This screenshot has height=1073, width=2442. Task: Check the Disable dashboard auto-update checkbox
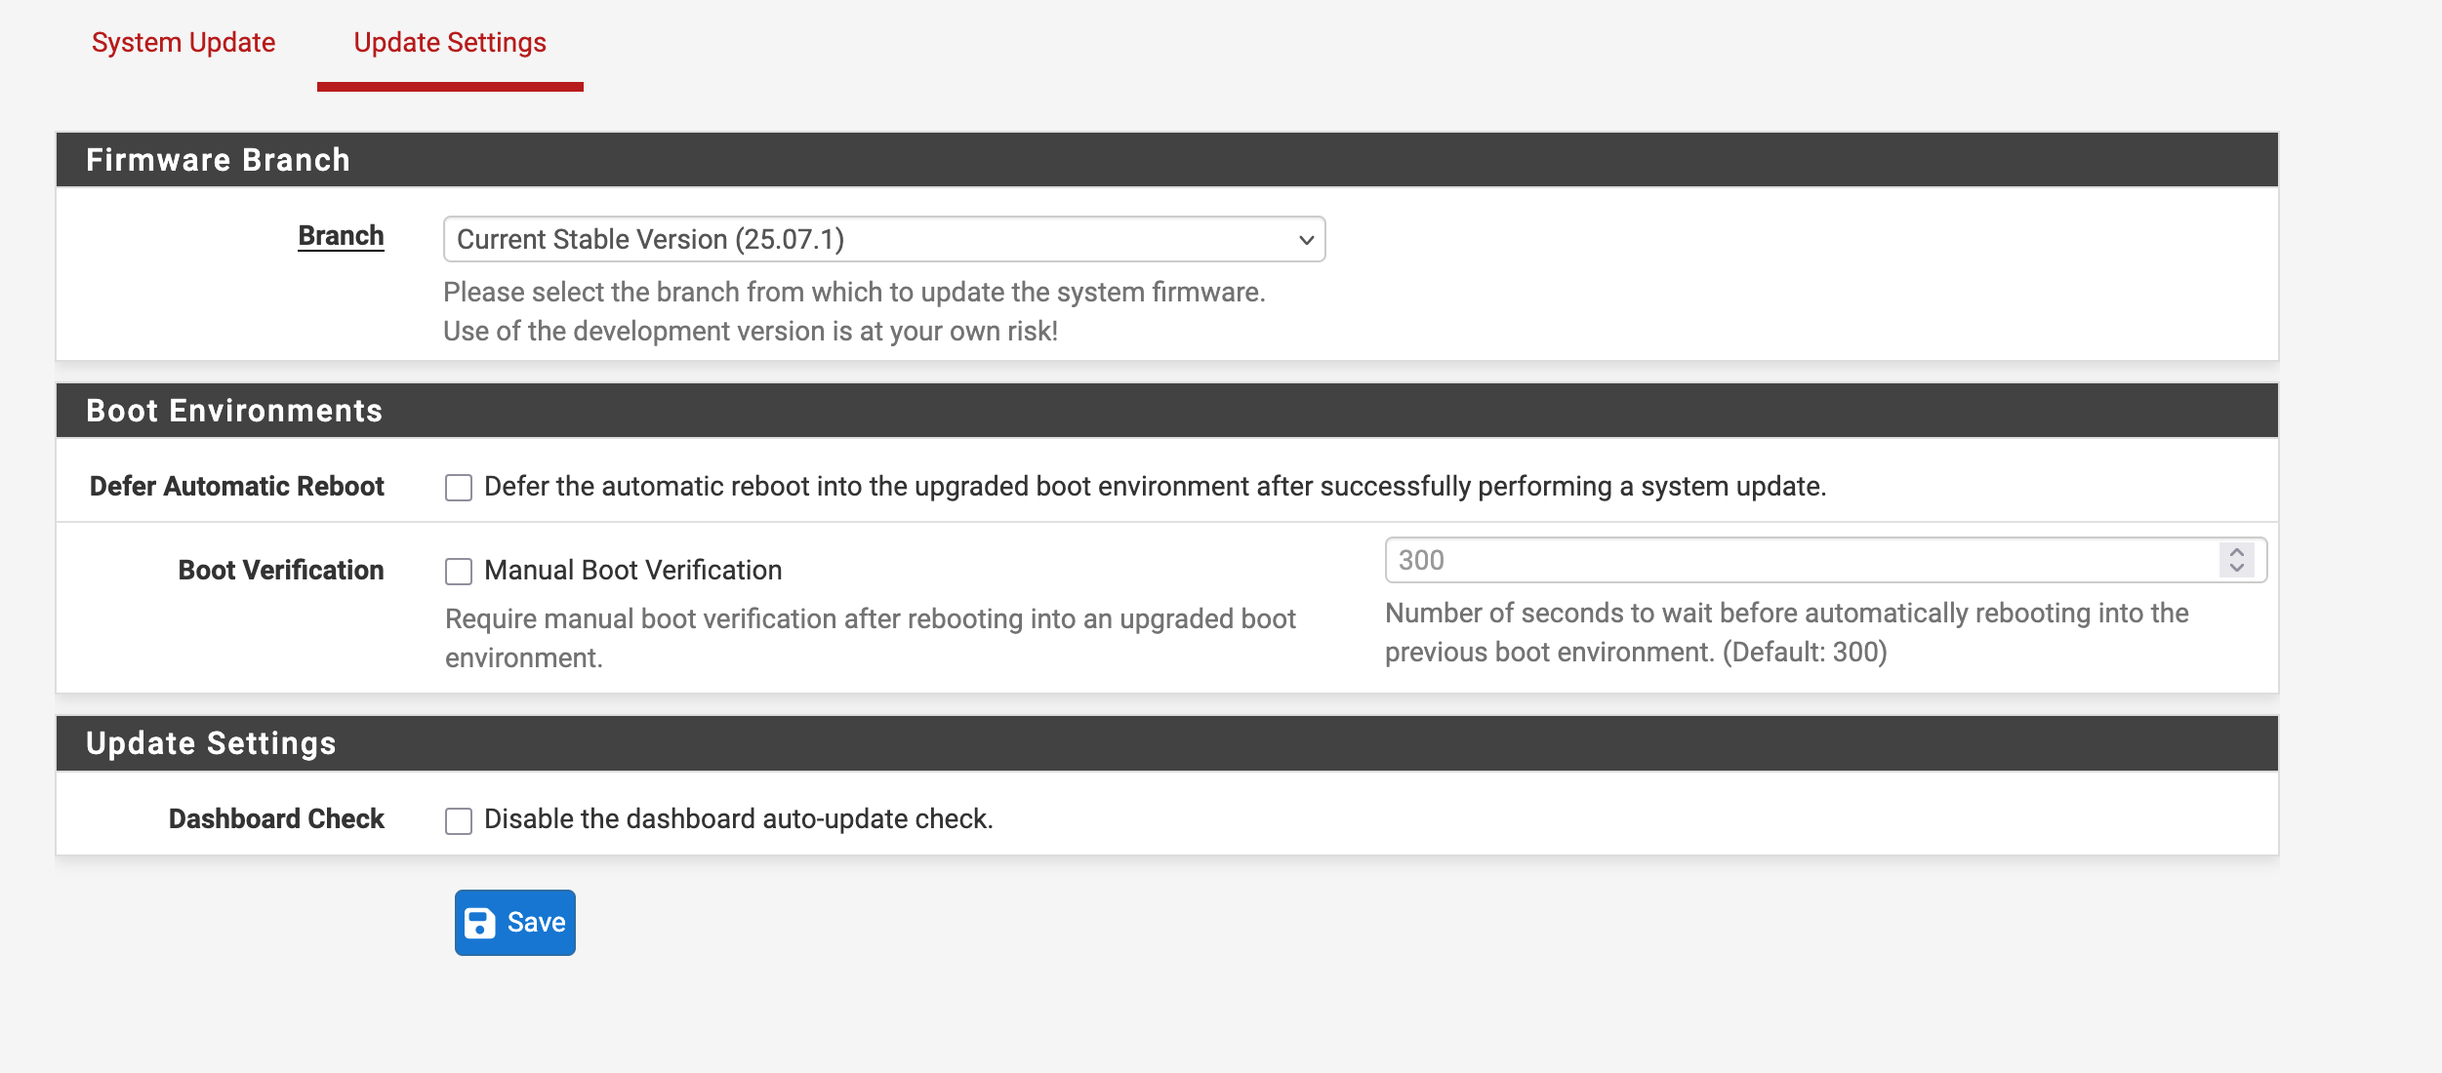[459, 820]
